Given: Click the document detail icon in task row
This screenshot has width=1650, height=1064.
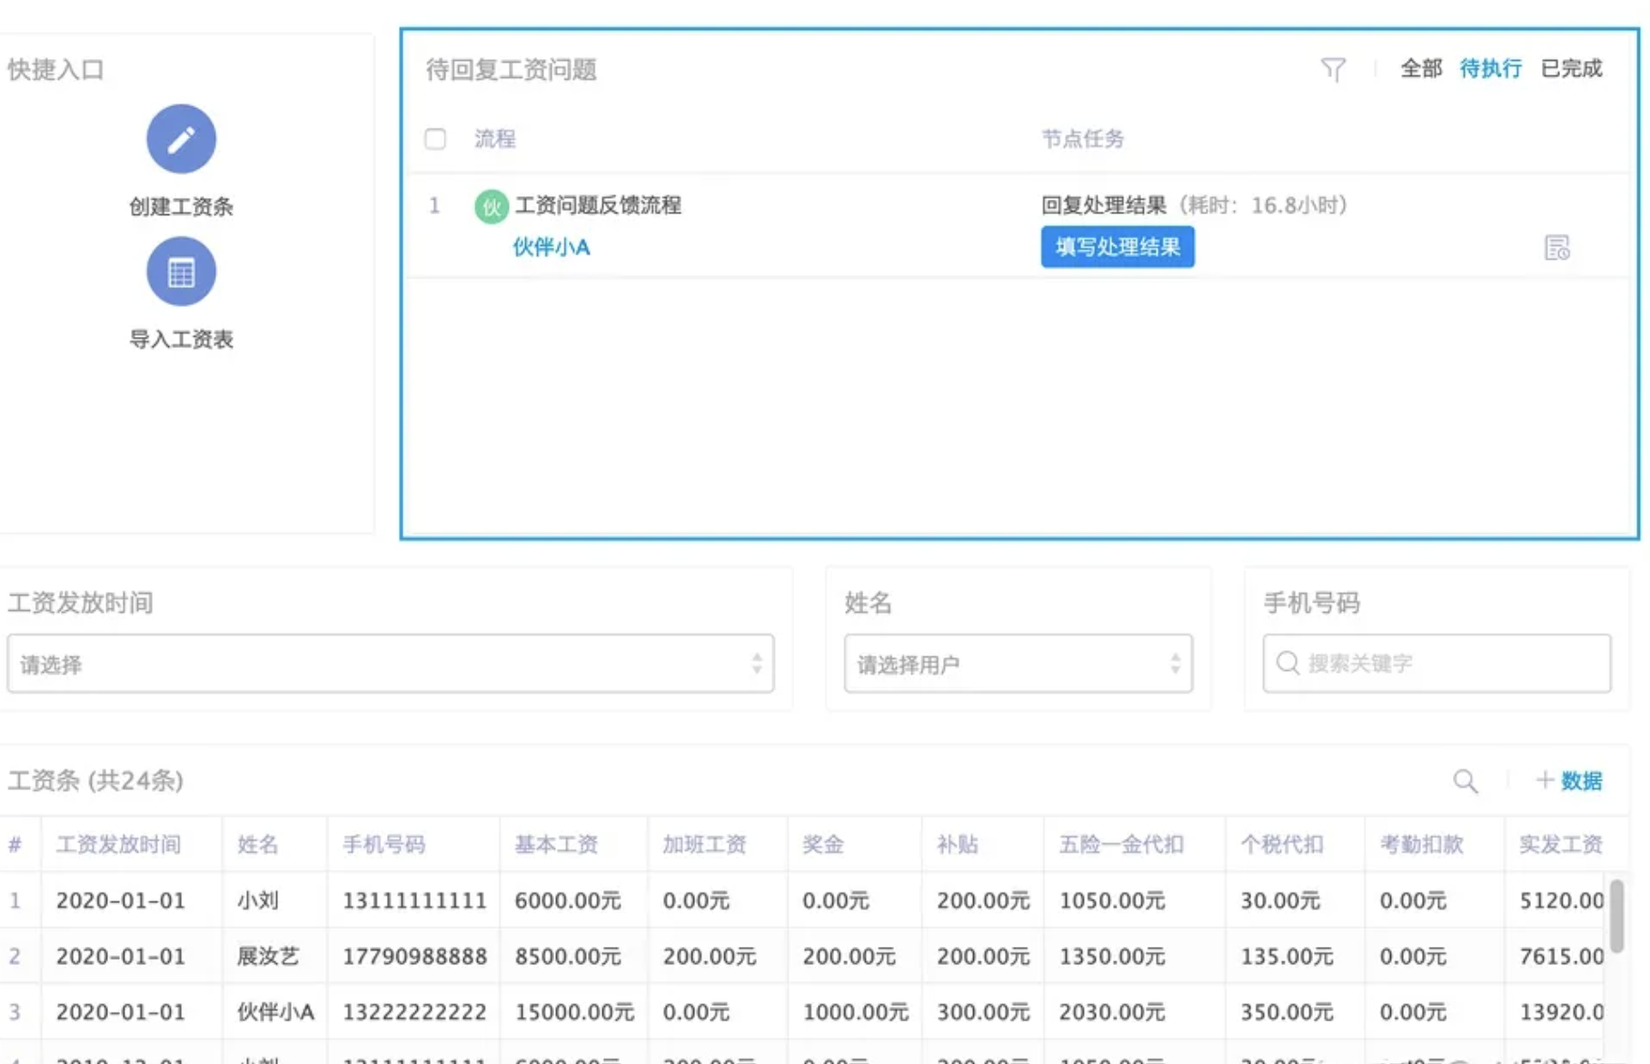Looking at the screenshot, I should (1556, 247).
